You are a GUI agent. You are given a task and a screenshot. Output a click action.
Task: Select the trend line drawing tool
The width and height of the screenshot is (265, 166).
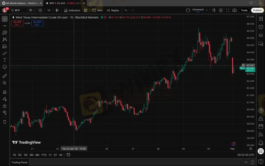(x=5, y=26)
